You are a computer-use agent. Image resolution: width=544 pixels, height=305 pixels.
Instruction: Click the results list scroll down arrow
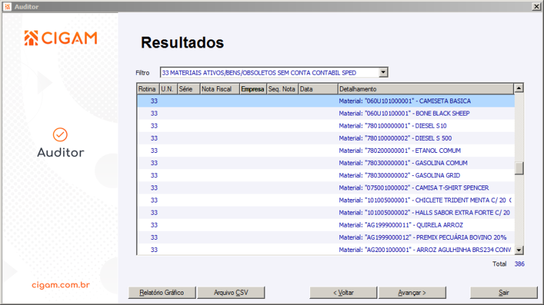519,250
